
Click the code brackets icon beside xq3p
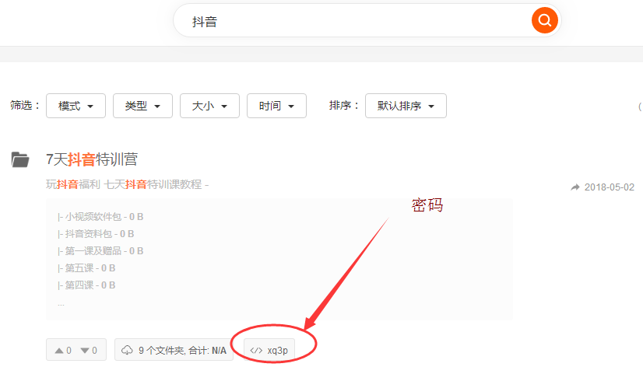point(256,350)
